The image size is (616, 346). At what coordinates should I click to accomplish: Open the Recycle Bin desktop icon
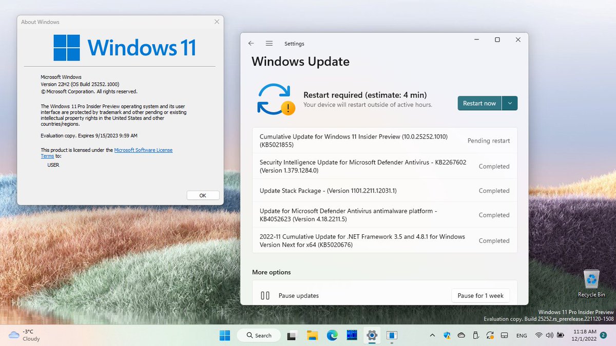click(591, 283)
